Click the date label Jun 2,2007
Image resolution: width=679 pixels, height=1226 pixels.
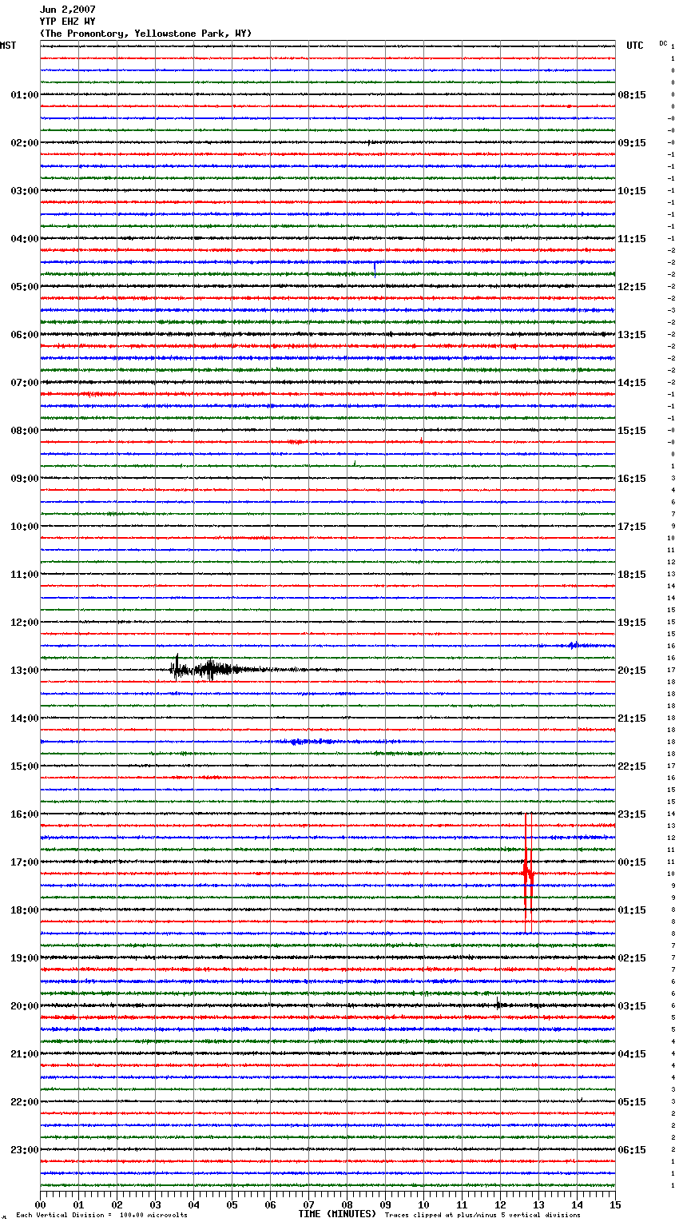(67, 10)
